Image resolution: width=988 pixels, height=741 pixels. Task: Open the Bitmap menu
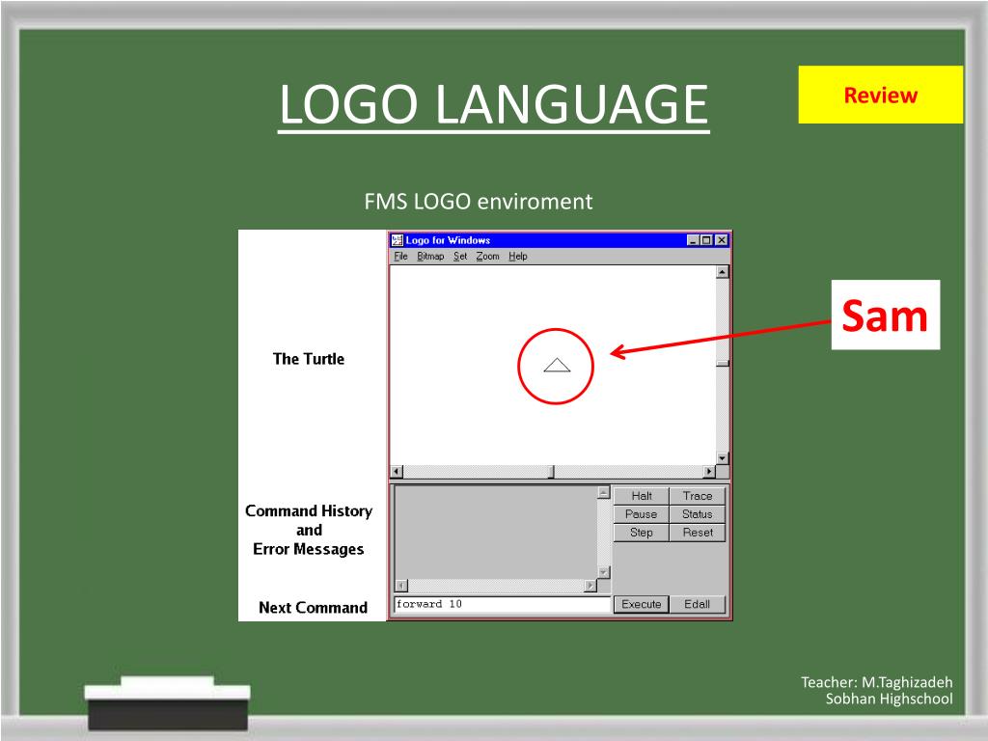430,257
